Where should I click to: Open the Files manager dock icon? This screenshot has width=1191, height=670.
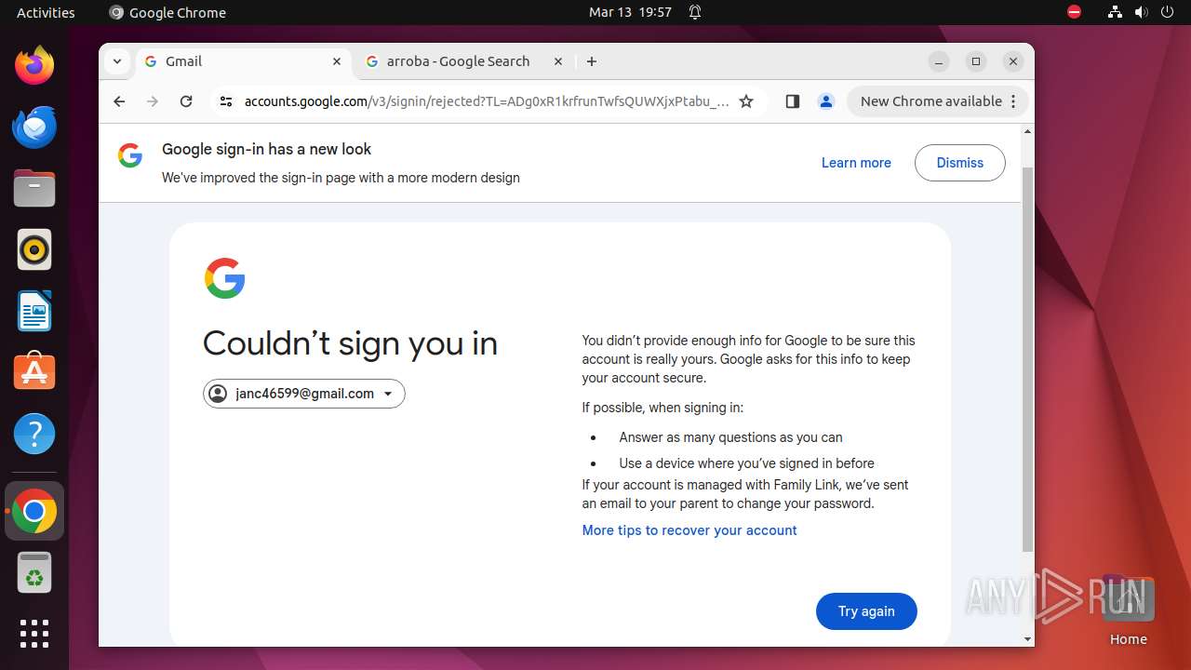click(34, 188)
